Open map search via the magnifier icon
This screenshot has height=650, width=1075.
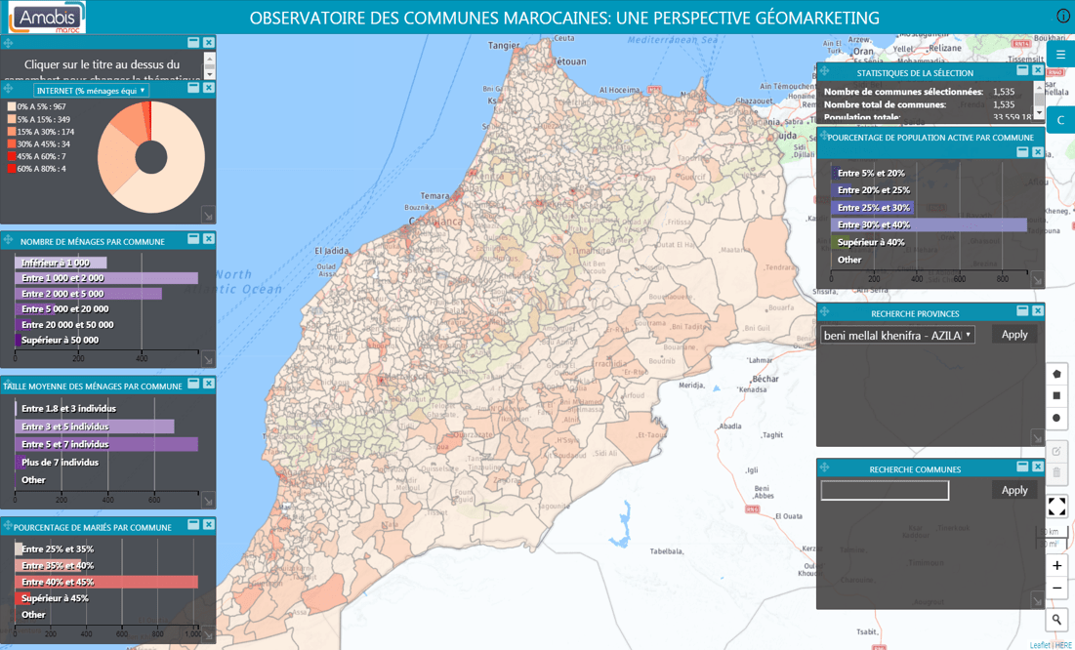click(1056, 620)
